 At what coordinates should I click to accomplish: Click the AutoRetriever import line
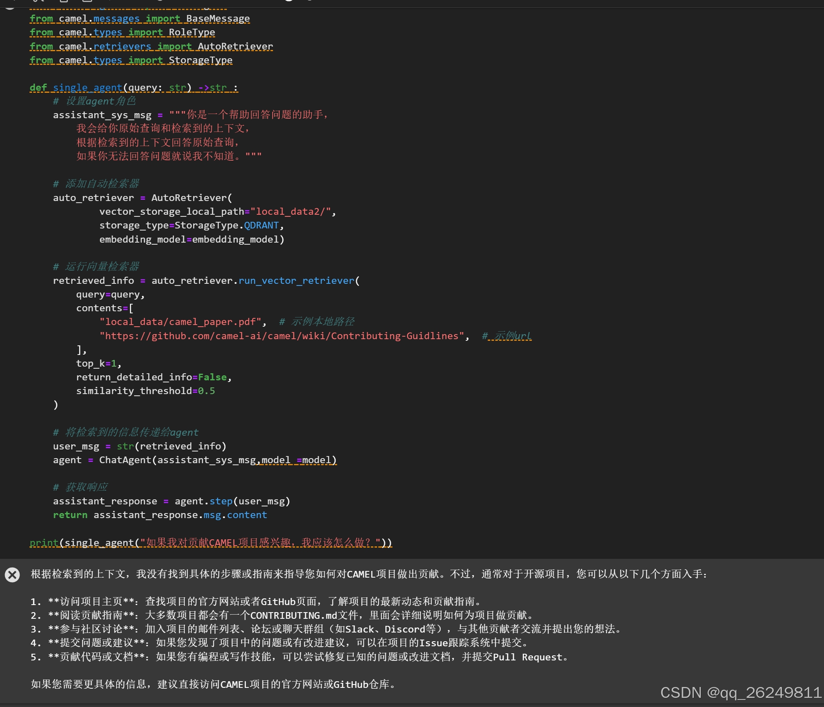click(x=151, y=46)
